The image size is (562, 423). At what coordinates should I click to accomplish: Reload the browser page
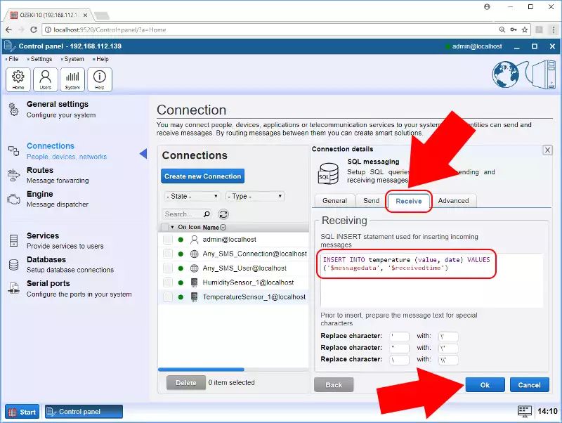click(34, 30)
